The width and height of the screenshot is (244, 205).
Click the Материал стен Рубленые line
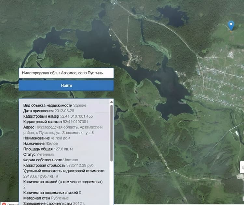pyautogui.click(x=46, y=198)
